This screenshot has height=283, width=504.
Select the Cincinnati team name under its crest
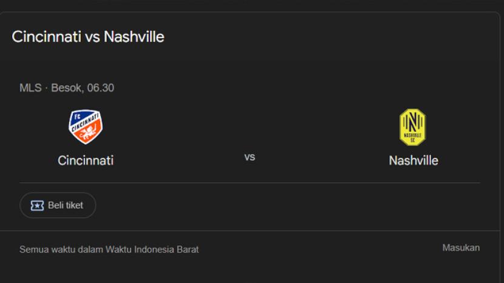point(86,160)
